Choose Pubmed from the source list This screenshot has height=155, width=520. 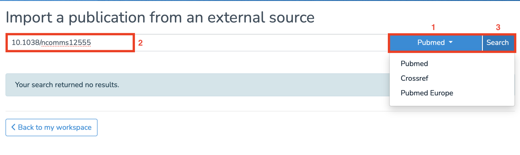pyautogui.click(x=414, y=64)
